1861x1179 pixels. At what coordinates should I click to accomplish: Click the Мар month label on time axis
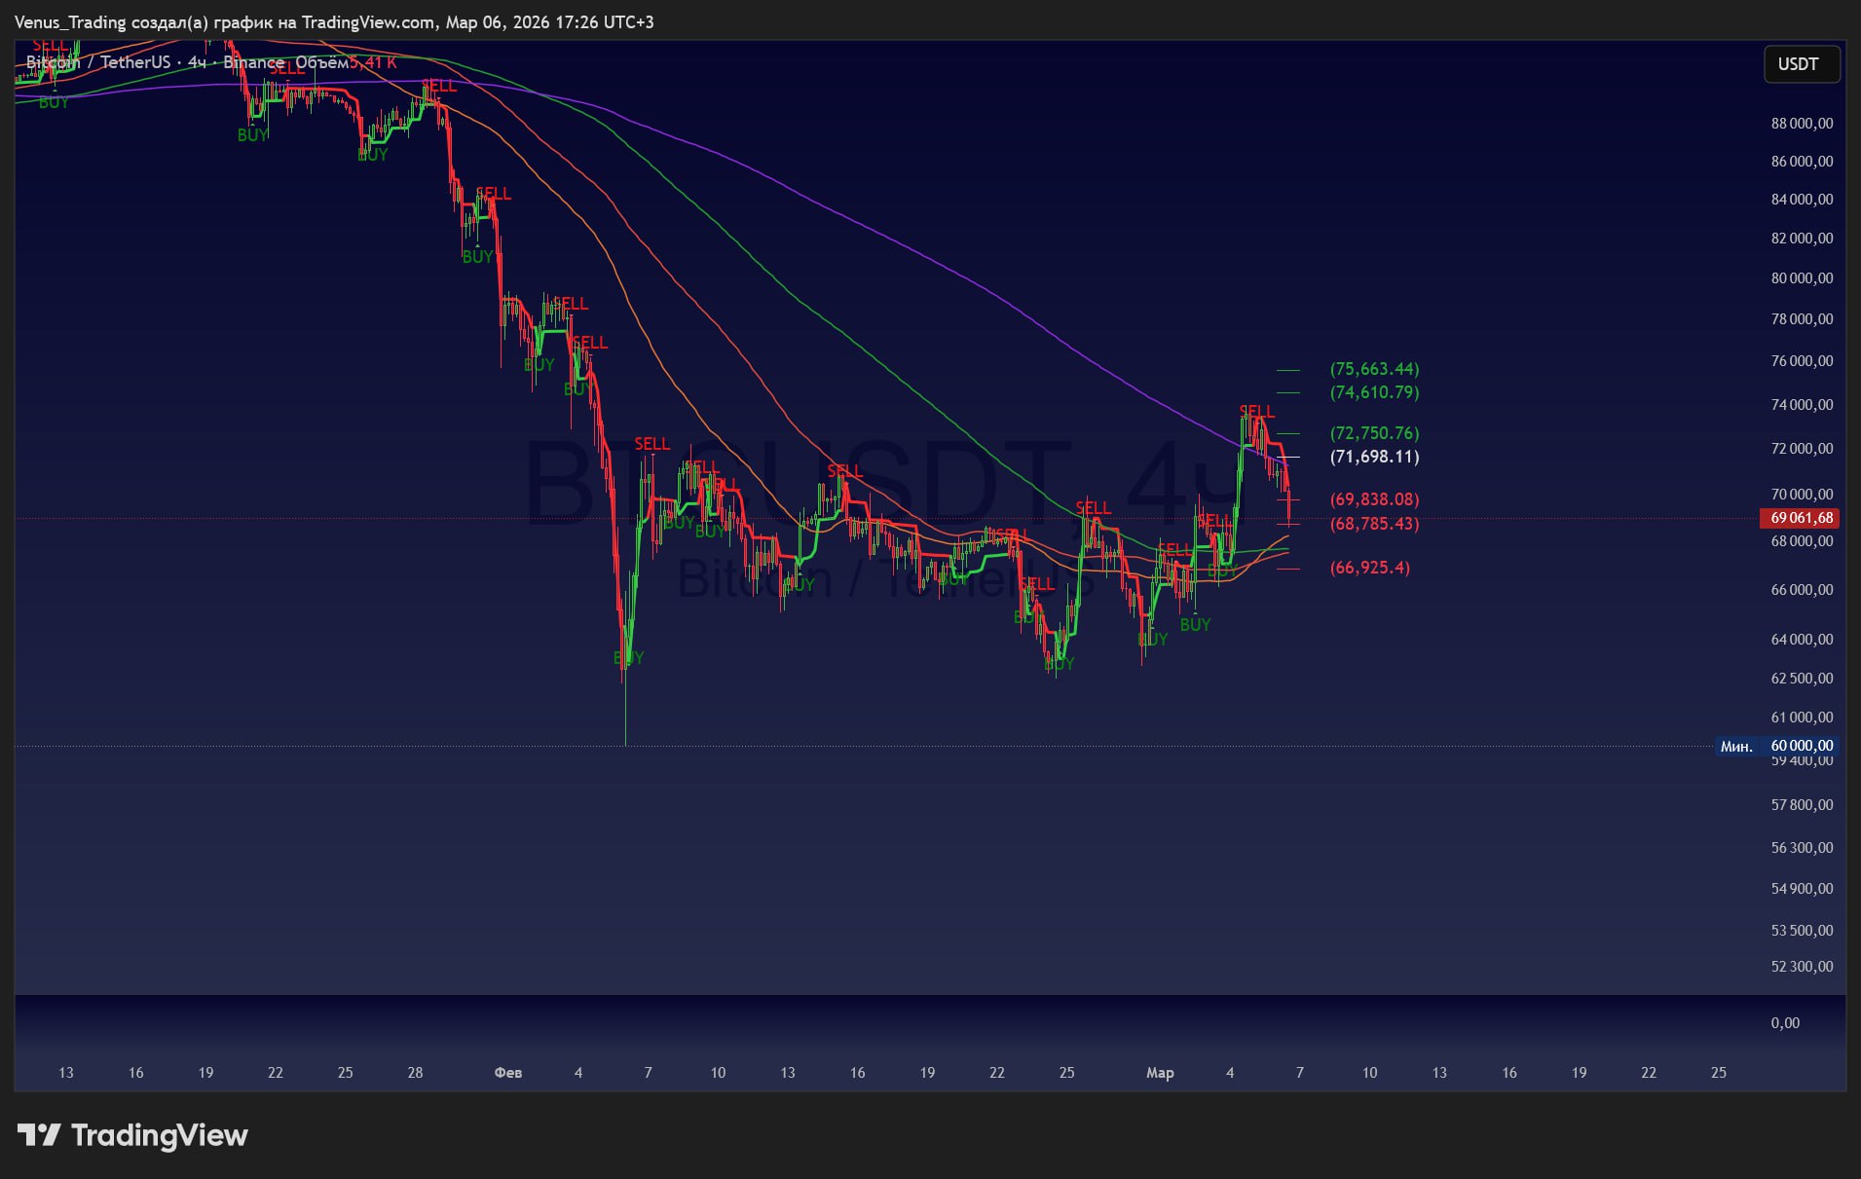(x=1160, y=1072)
